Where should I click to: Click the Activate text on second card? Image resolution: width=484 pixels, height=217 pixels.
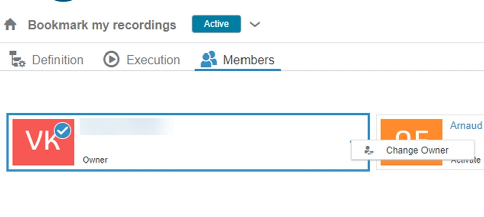tap(466, 161)
